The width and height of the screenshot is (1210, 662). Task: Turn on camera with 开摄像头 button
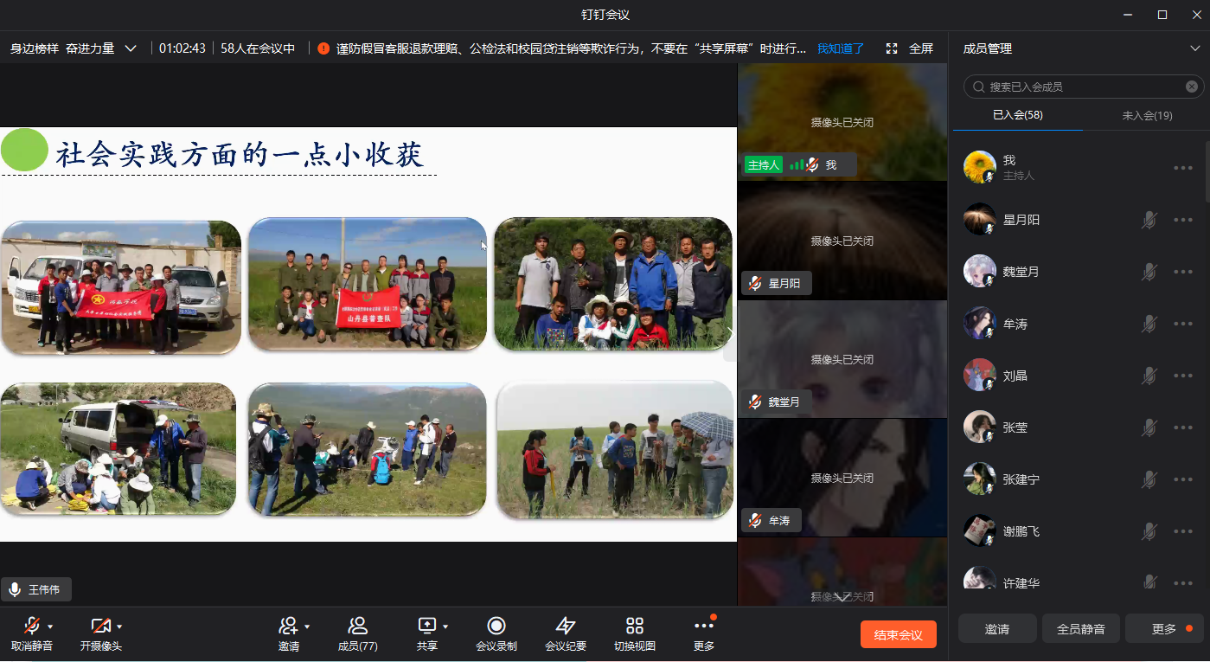click(100, 627)
